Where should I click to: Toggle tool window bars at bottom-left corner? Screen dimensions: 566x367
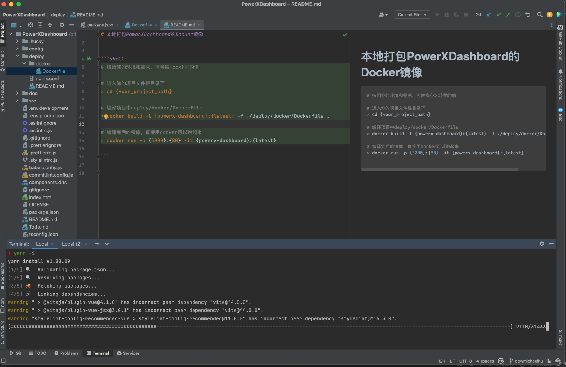(3, 361)
